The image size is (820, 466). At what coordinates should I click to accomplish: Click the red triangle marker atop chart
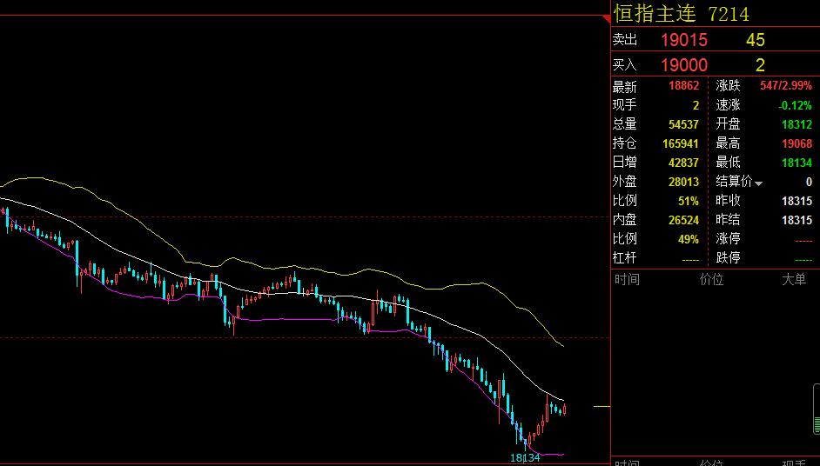607,19
